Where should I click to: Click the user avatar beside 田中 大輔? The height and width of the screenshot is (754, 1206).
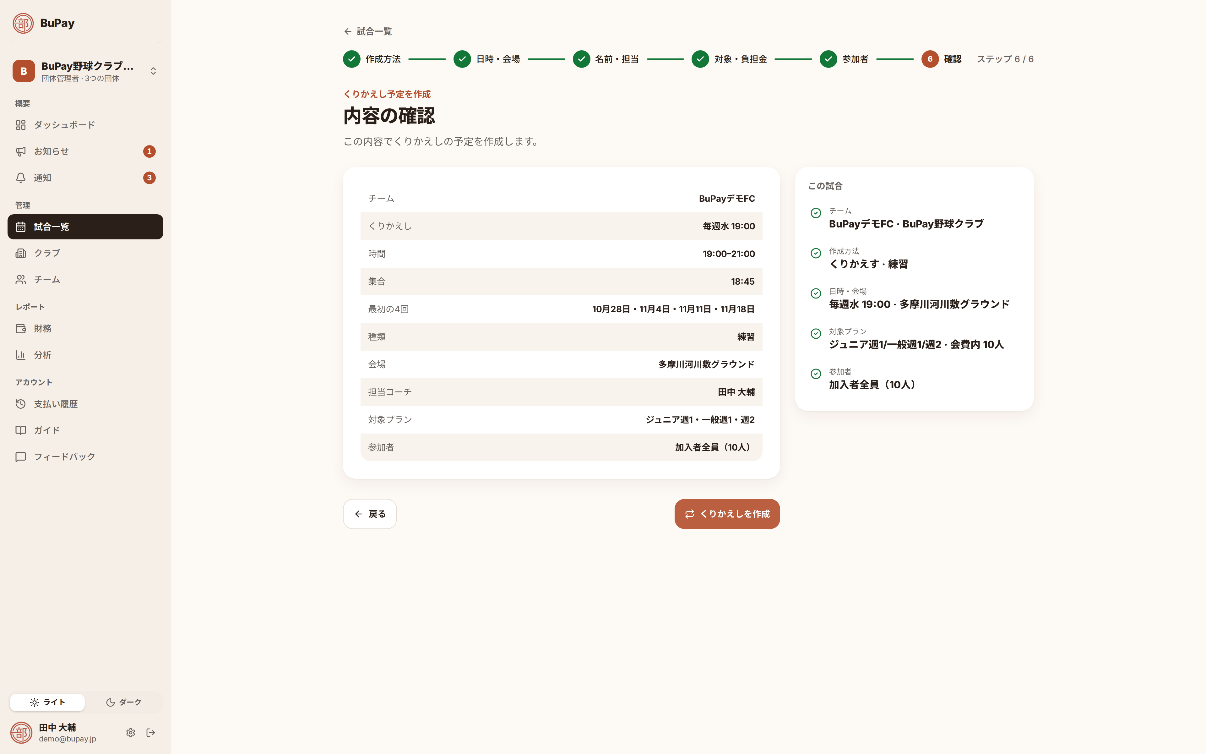[21, 733]
